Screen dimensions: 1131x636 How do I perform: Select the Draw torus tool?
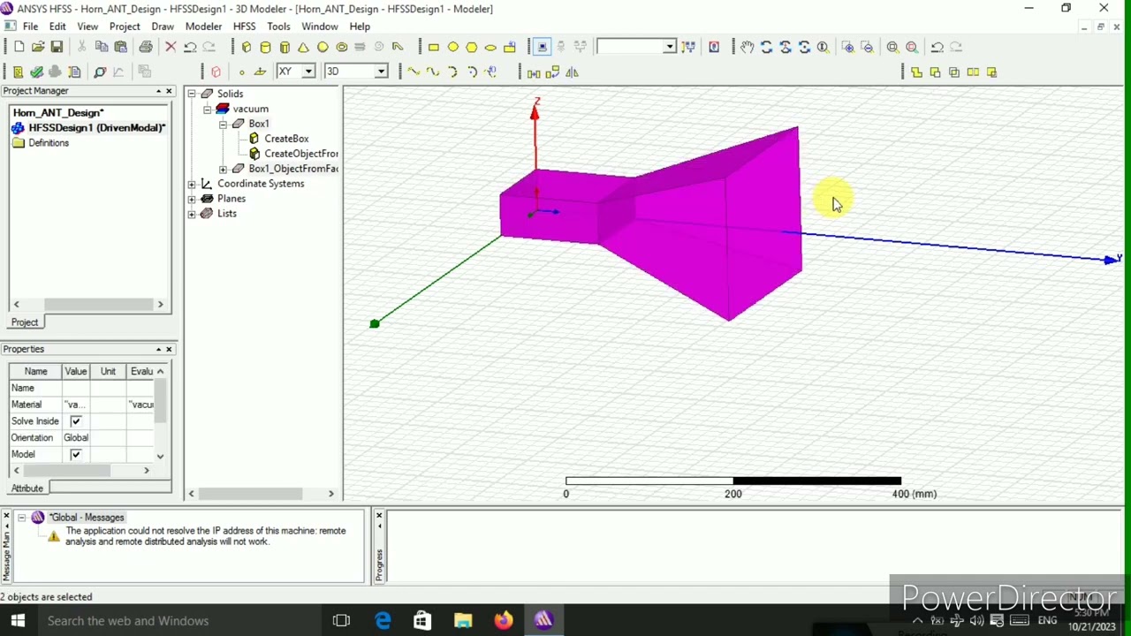[x=341, y=47]
